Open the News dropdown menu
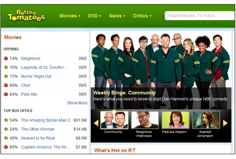Viewport: 236px width, 159px height. coord(117,16)
